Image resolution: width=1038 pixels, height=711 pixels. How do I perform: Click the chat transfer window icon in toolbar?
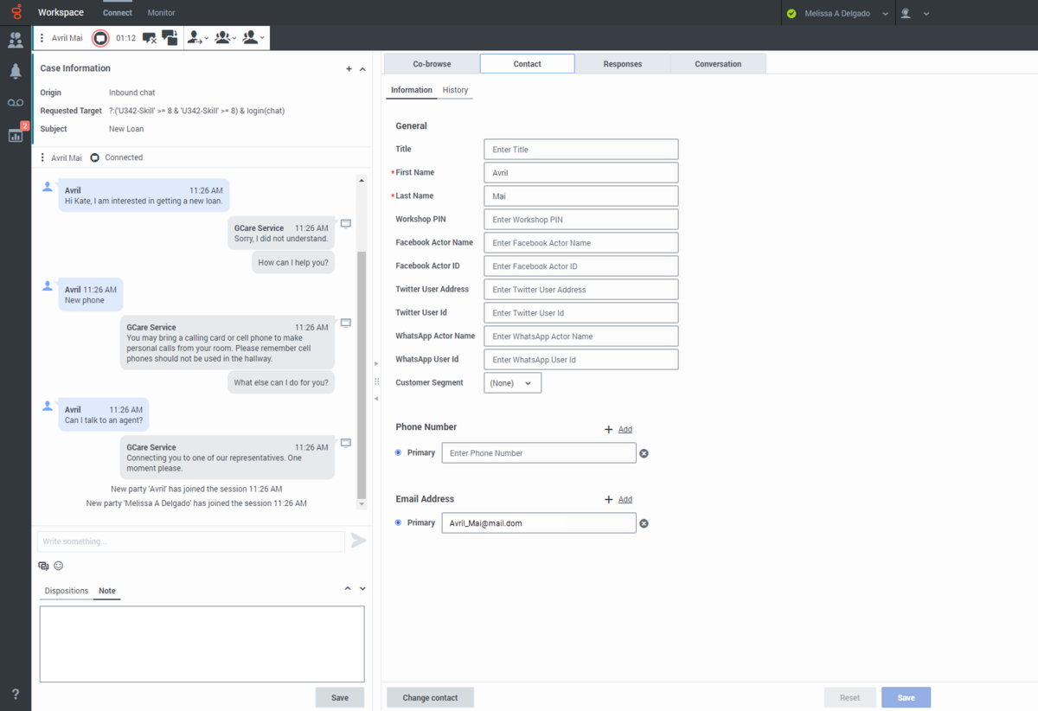tap(170, 37)
